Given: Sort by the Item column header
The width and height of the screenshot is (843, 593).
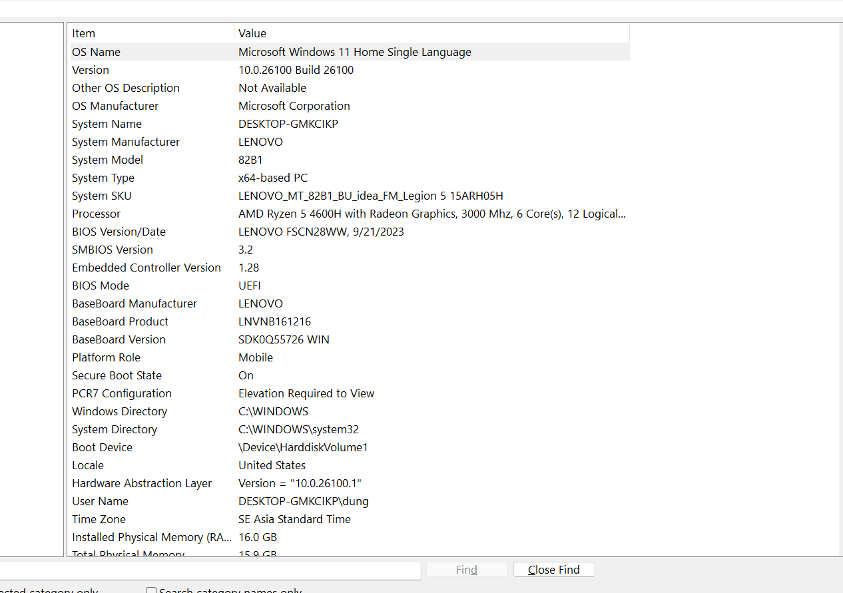Looking at the screenshot, I should tap(152, 33).
